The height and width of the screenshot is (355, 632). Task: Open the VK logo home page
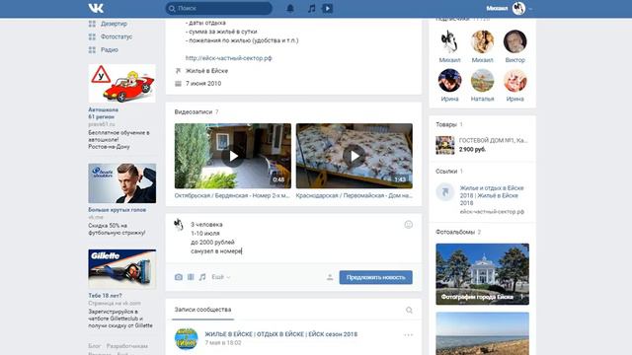coord(96,8)
